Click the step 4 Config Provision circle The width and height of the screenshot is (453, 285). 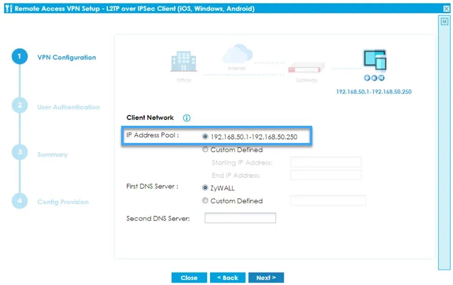point(19,201)
